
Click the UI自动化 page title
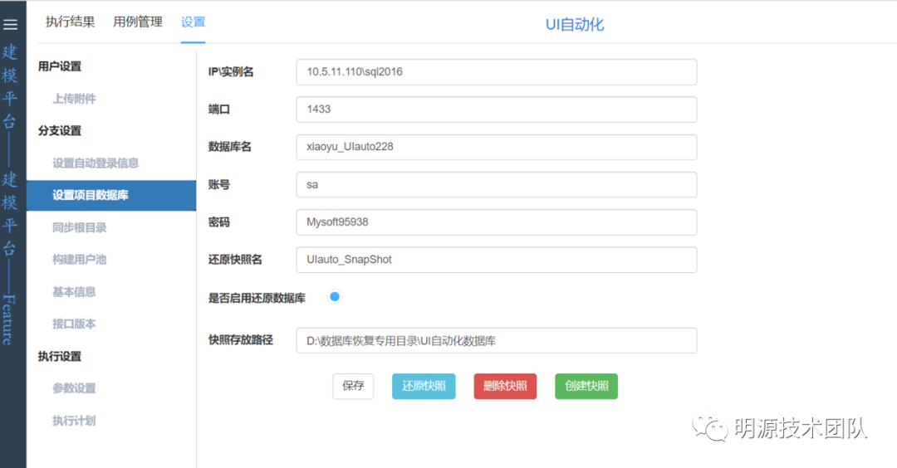click(575, 25)
